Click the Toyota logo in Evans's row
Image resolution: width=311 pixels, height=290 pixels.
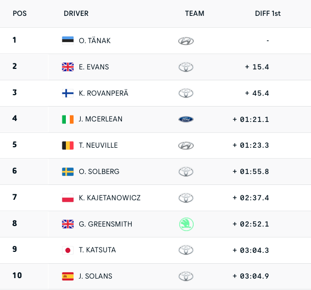coord(186,67)
